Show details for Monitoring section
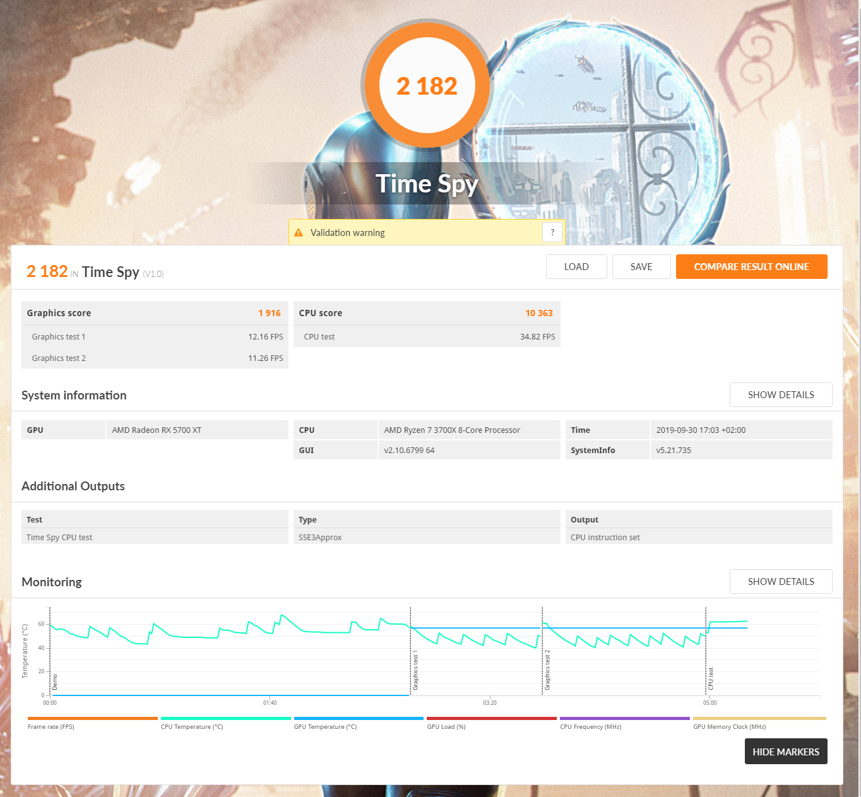Screen dimensions: 861x797 click(781, 582)
